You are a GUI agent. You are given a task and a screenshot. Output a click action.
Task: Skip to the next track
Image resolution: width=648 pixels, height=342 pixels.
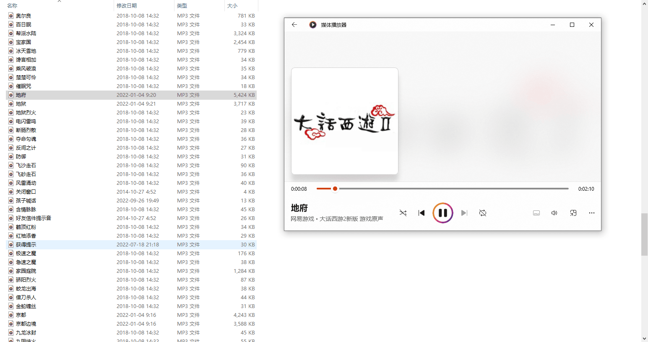[464, 213]
